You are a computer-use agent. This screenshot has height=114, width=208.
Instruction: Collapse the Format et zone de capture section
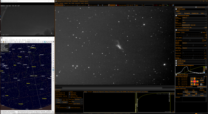pos(176,16)
